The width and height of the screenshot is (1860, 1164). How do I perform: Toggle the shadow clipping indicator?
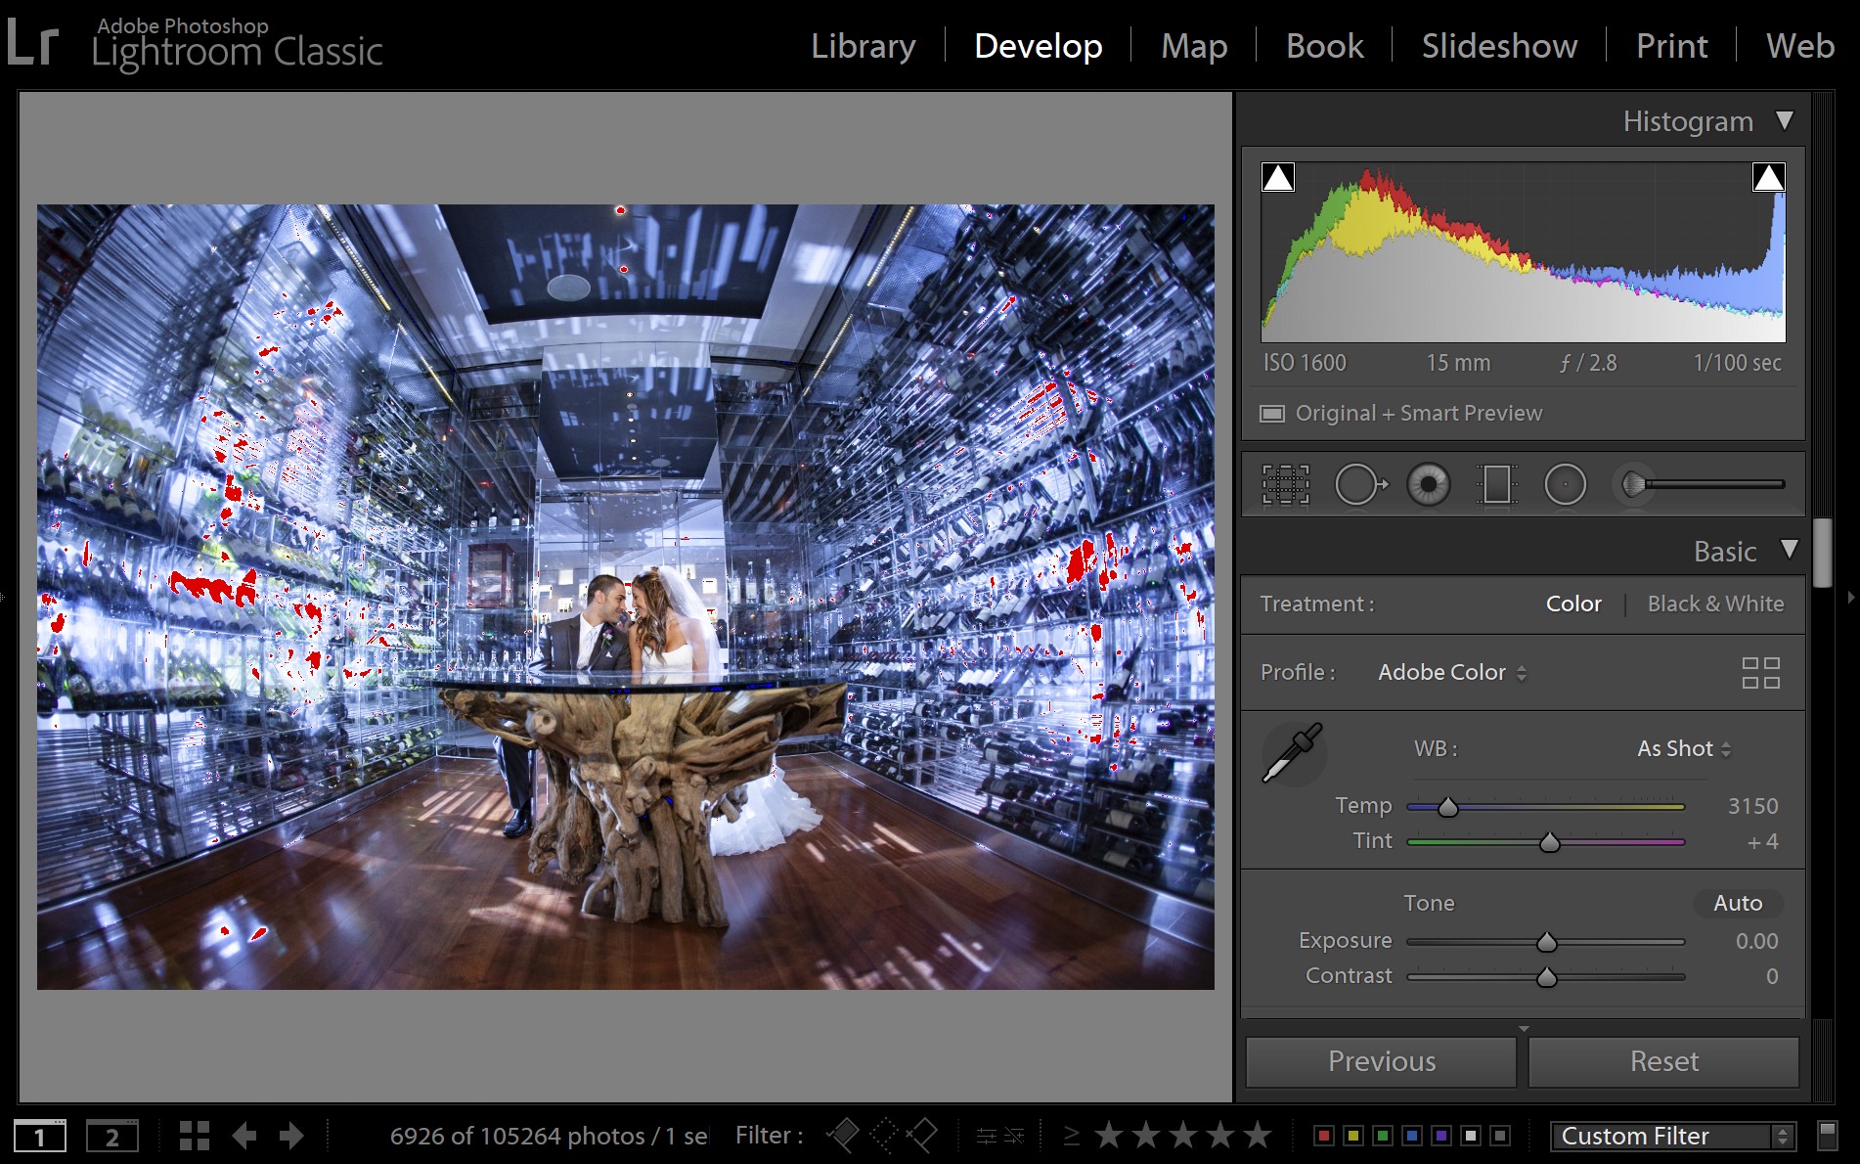pyautogui.click(x=1277, y=177)
